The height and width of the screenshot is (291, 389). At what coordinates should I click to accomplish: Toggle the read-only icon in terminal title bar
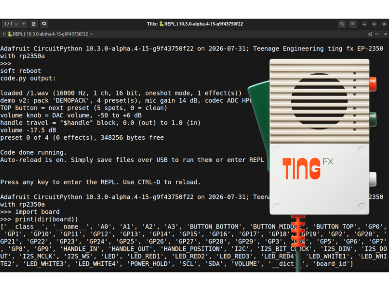click(x=370, y=34)
